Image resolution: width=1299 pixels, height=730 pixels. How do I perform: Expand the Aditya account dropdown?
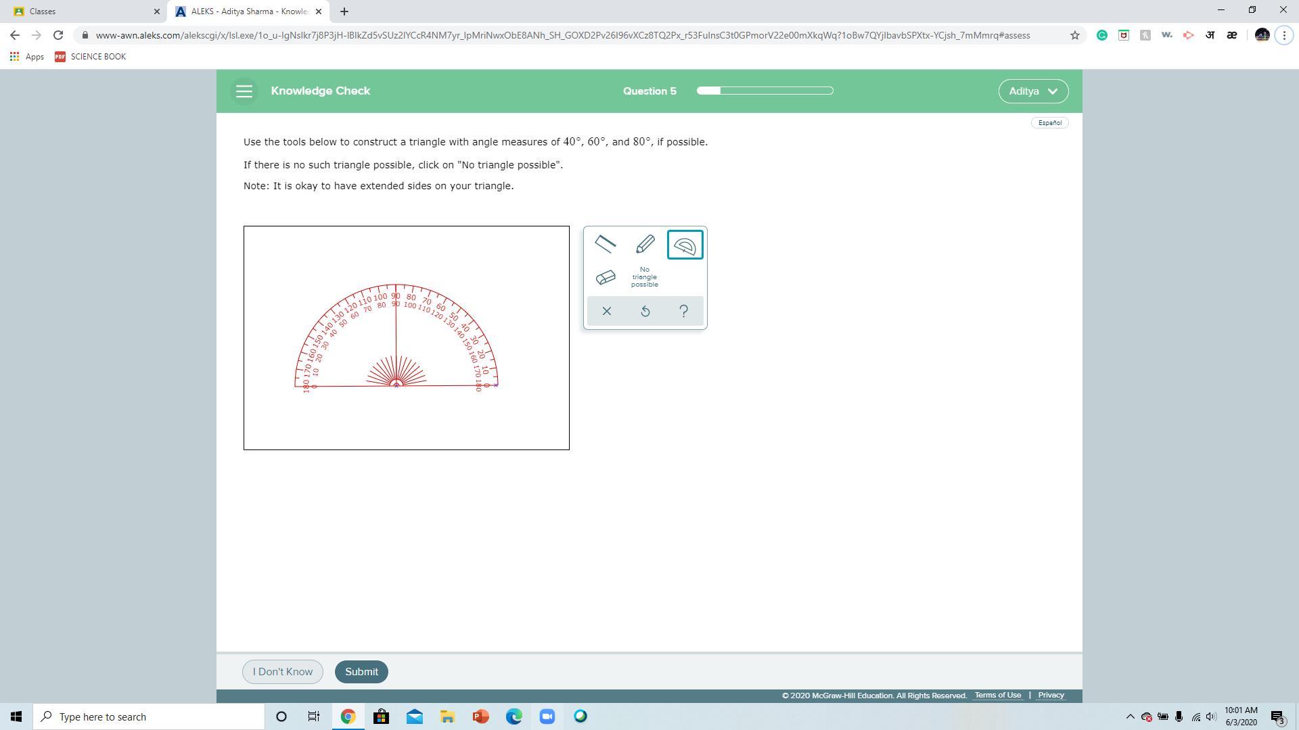tap(1032, 91)
